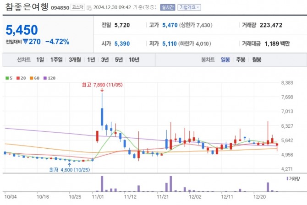Click the 실시간 real-time button
The width and height of the screenshot is (307, 205).
point(168,7)
